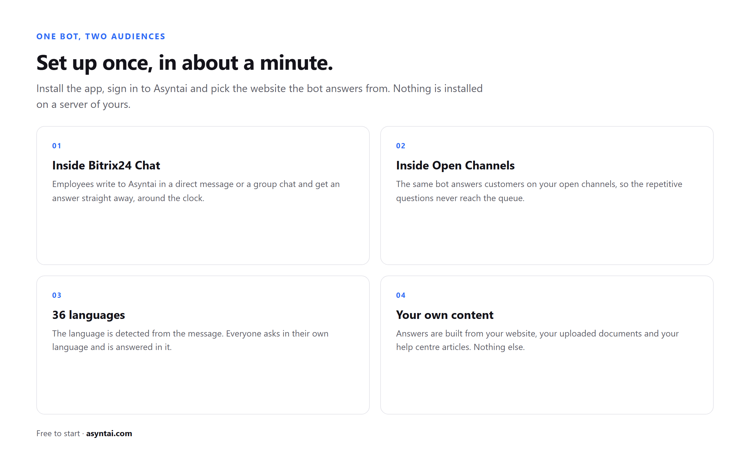Click the same bot answers customers text

(539, 191)
